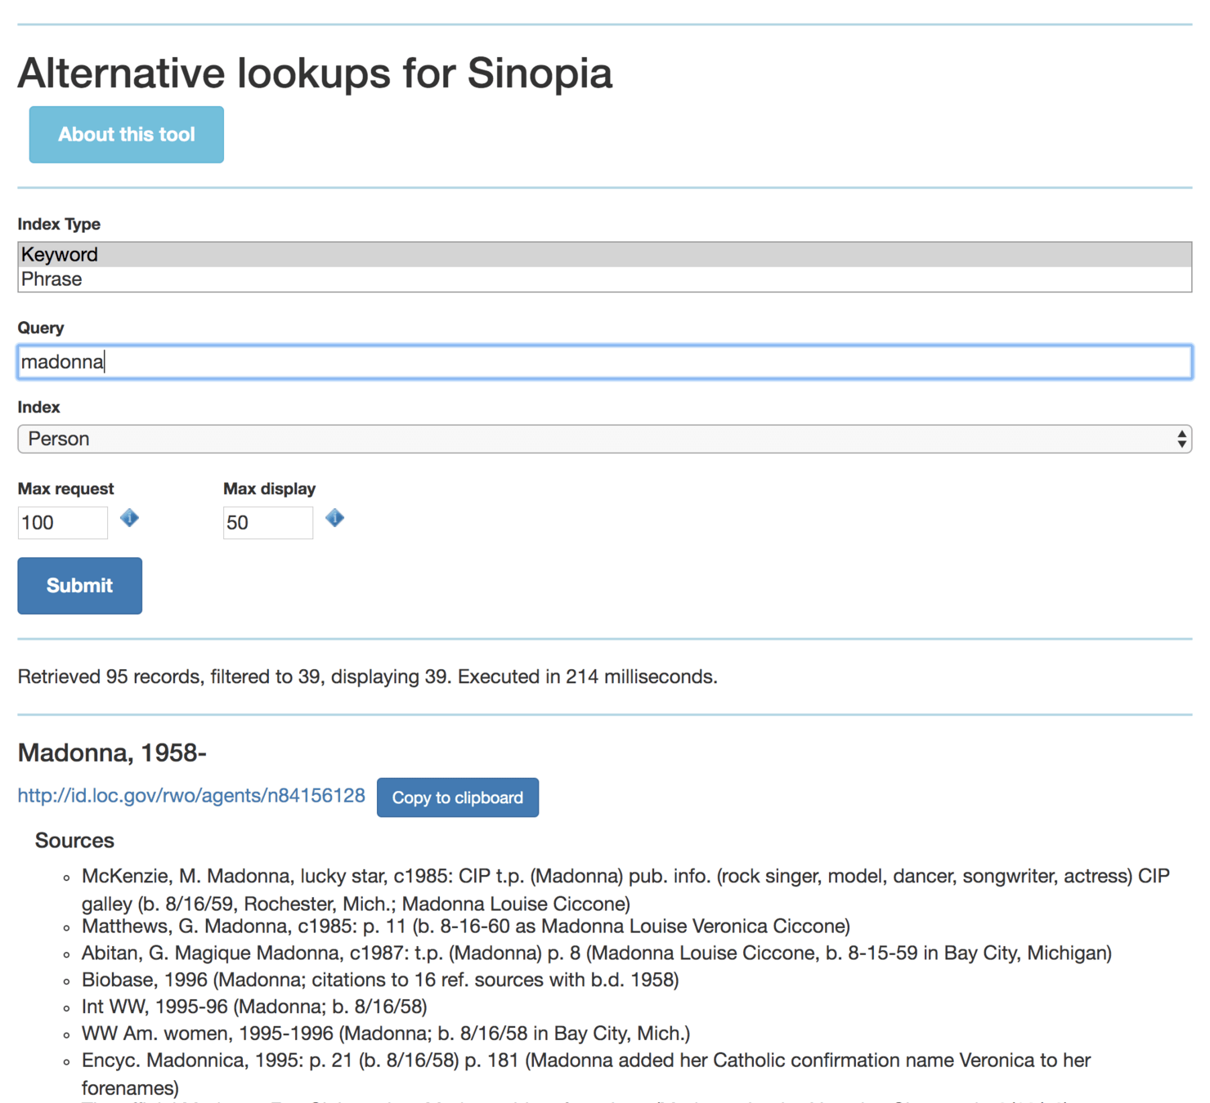Click the Max request input field
1210x1103 pixels.
(63, 523)
